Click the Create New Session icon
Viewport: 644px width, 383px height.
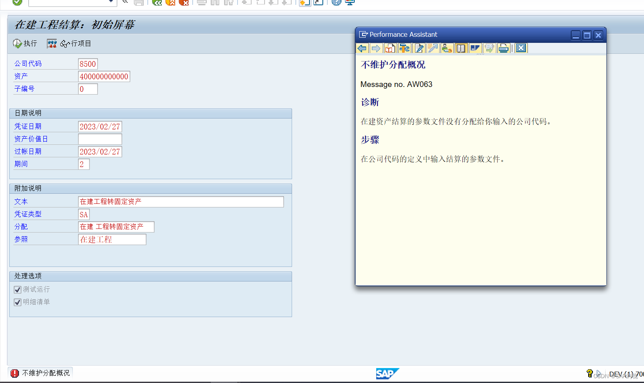pos(305,2)
